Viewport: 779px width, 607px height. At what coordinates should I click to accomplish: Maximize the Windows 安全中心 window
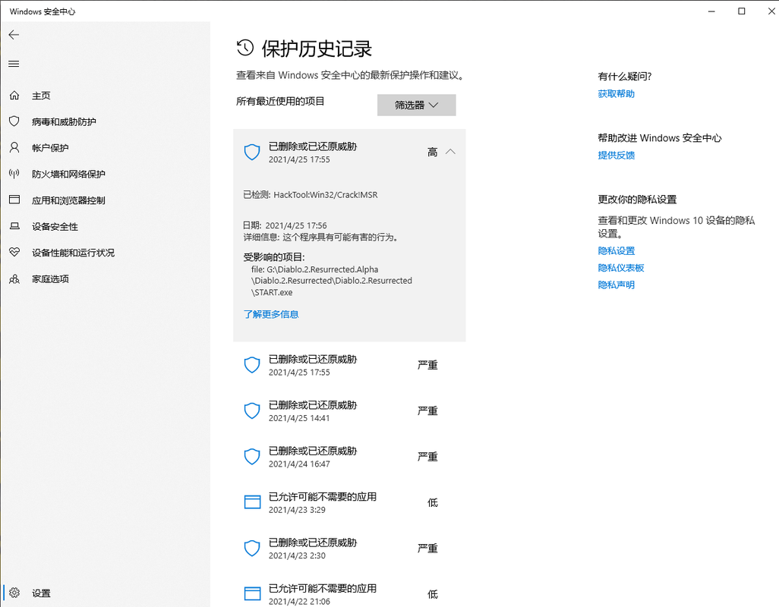(742, 11)
